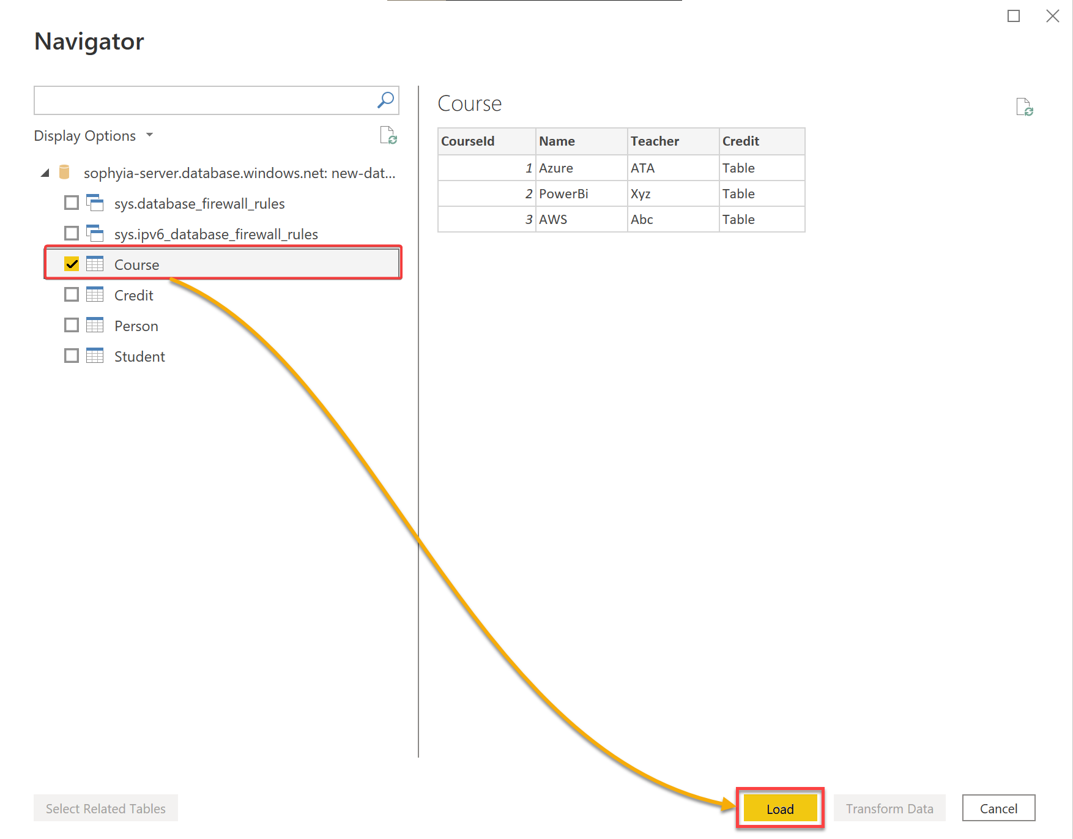
Task: Click the view icon of sys.database_firewall_rules
Action: coord(95,203)
